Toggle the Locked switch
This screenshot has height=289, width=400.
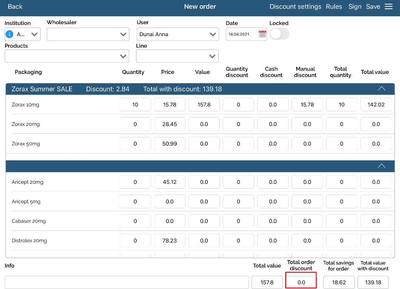(279, 34)
